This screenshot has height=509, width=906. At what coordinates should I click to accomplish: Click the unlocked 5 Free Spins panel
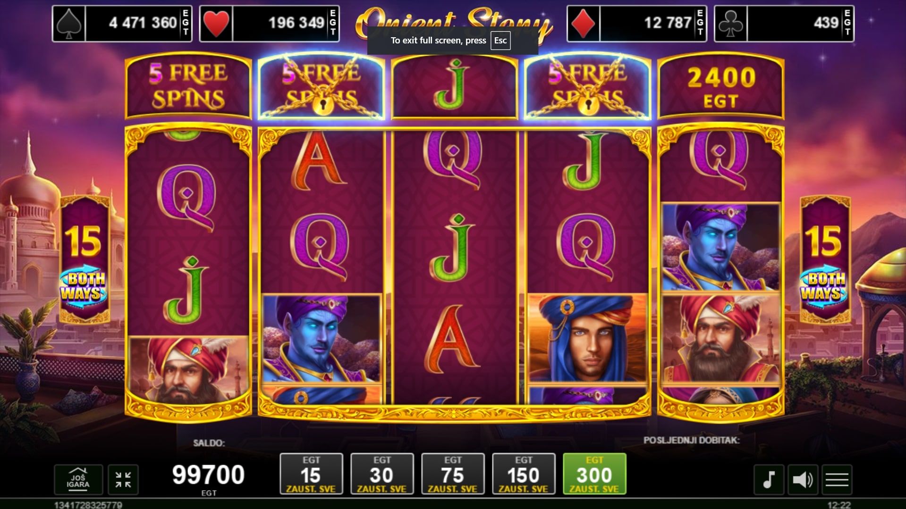pos(188,86)
